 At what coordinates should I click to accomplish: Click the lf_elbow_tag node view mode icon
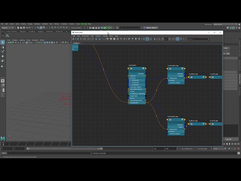click(x=203, y=124)
